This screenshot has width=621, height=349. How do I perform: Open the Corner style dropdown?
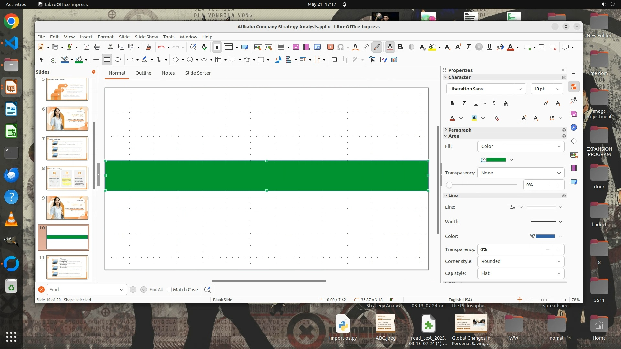click(x=521, y=261)
